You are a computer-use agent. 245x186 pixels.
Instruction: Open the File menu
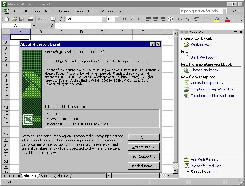(14, 11)
